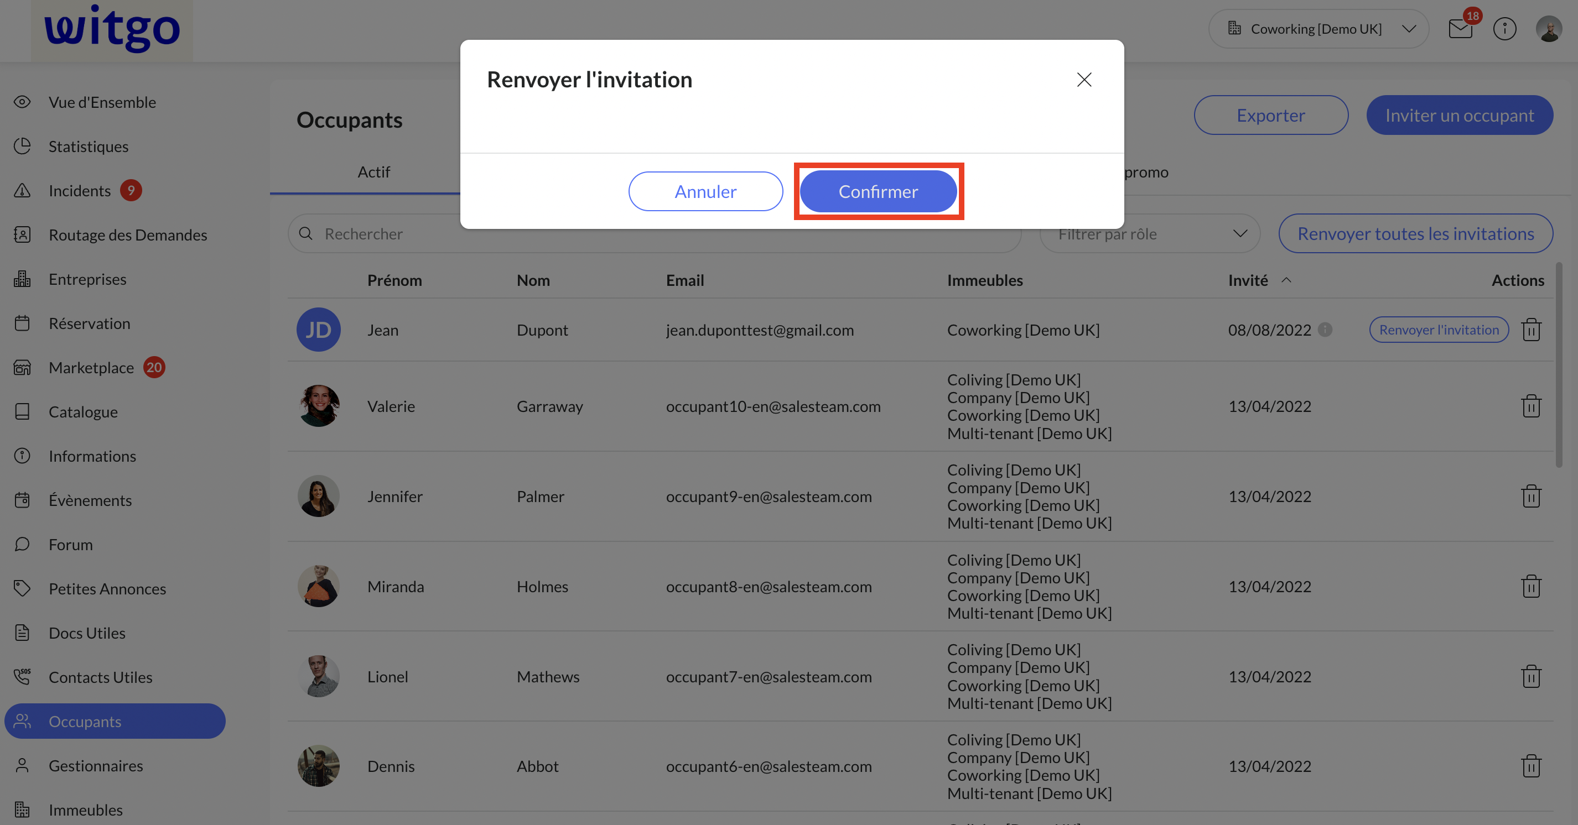Open Petites Annonces tag icon
The width and height of the screenshot is (1578, 825).
[x=22, y=588]
